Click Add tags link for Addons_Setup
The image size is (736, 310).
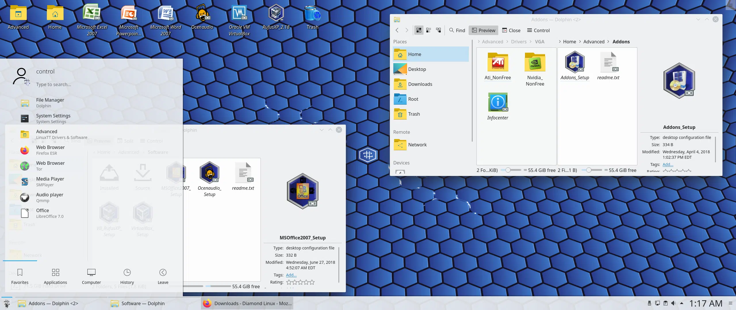point(668,164)
